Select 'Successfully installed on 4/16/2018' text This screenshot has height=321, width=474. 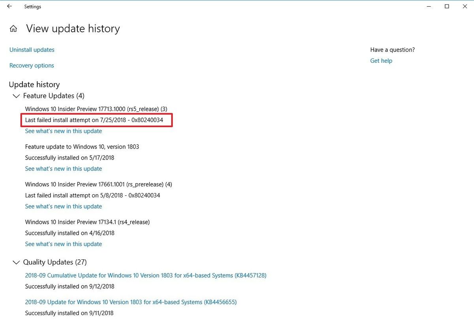point(70,233)
